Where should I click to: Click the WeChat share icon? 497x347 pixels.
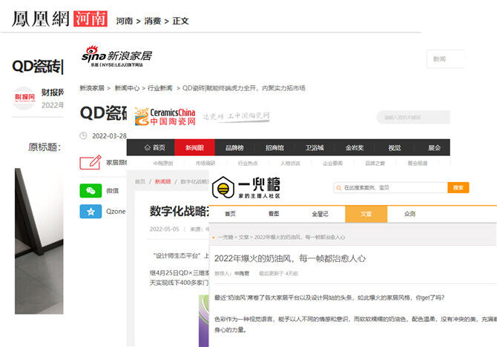tap(90, 190)
